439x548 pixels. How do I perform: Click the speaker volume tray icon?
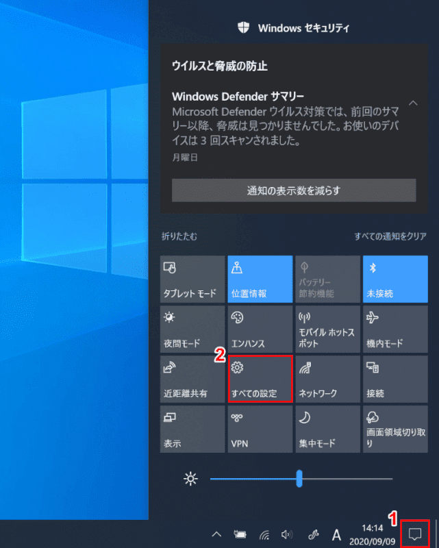288,534
